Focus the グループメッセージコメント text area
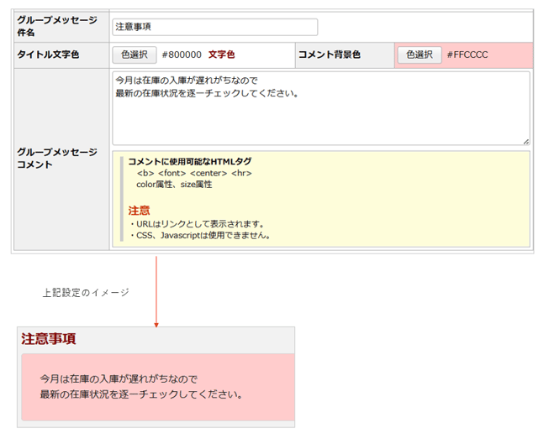 [319, 107]
